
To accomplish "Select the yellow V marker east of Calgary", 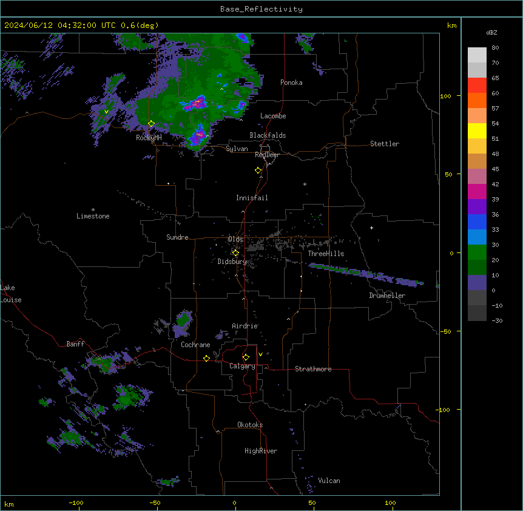I will point(260,354).
